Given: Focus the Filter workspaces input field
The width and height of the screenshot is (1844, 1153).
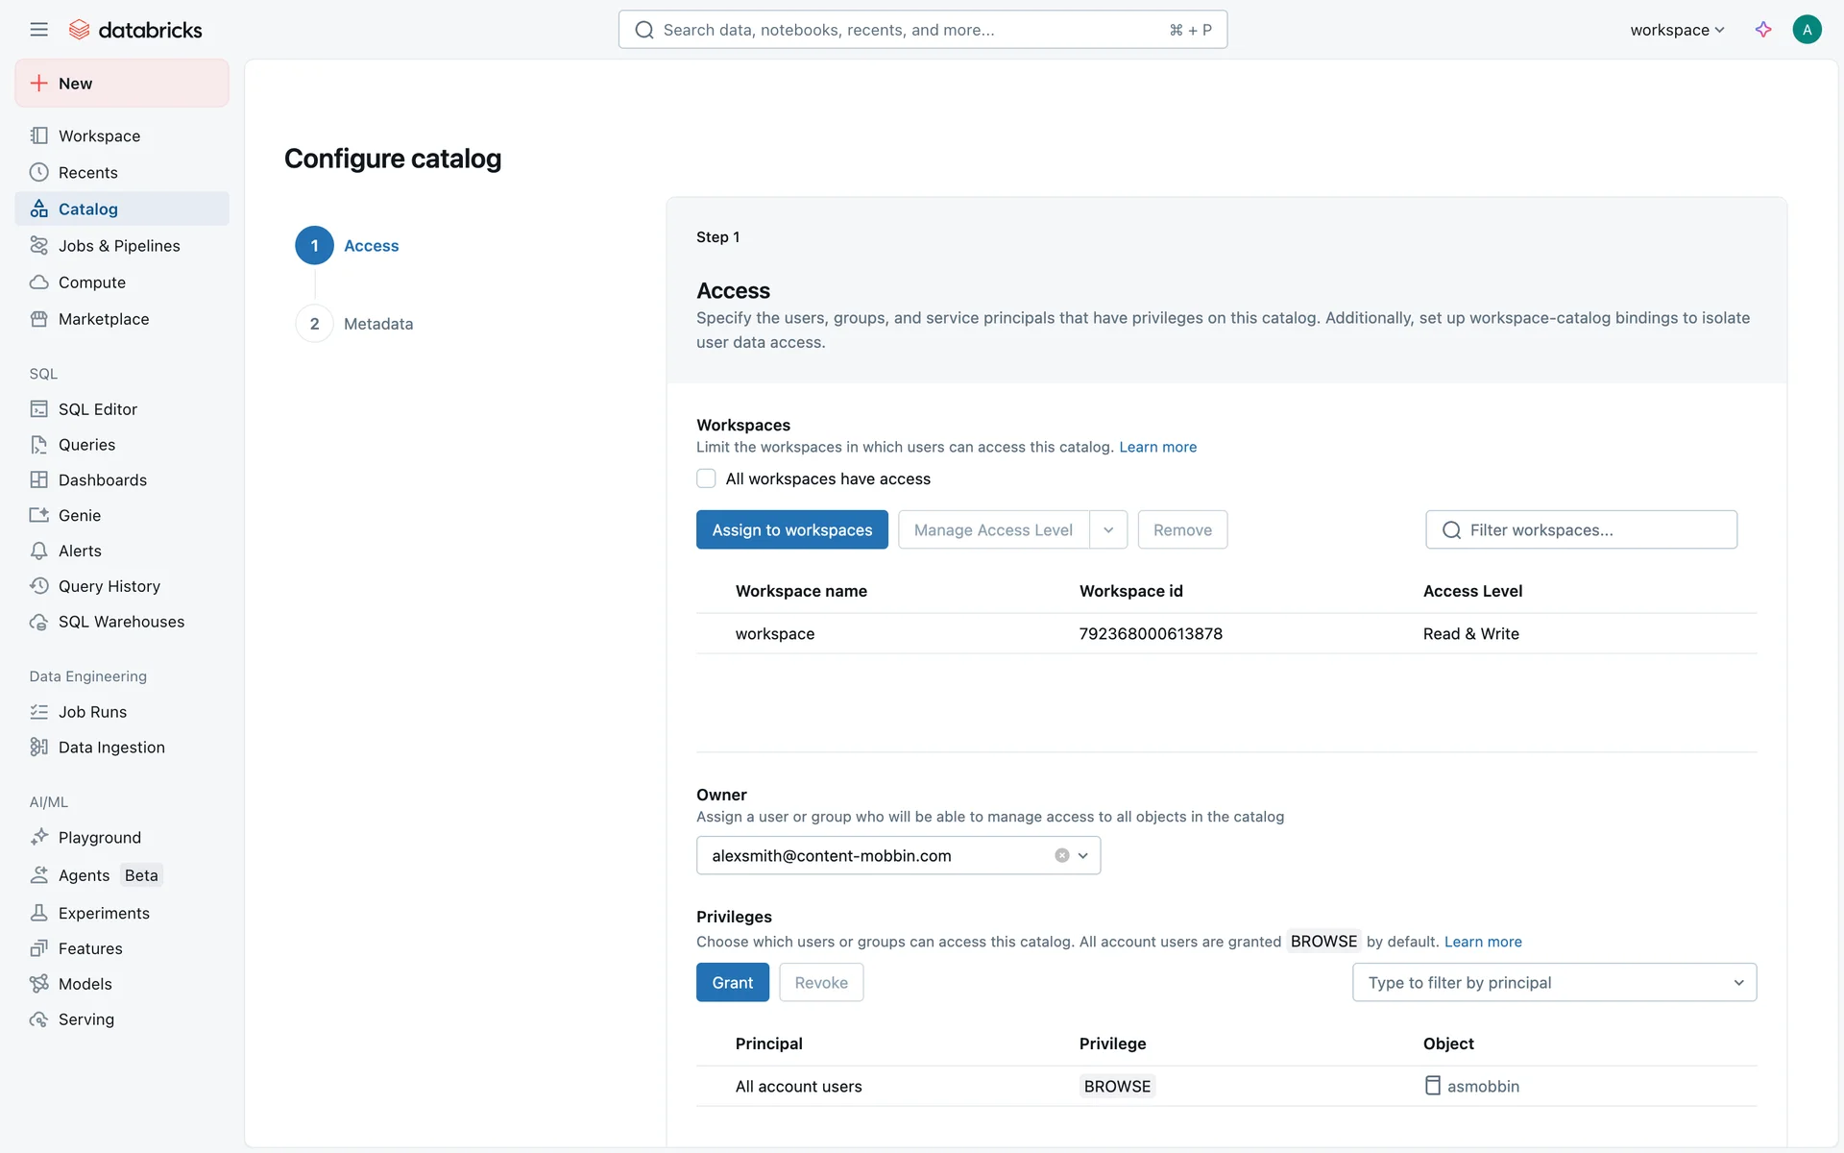Looking at the screenshot, I should pyautogui.click(x=1594, y=529).
